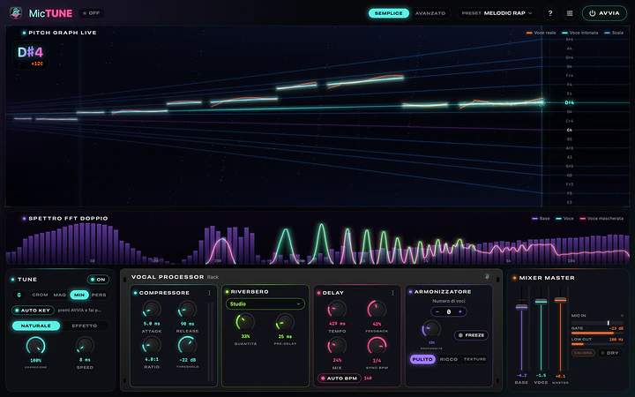Switch to Avanzato mode

coord(430,13)
